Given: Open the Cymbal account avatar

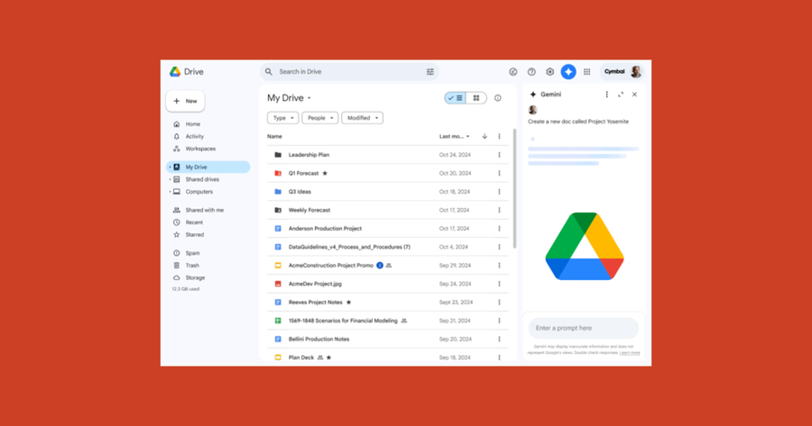Looking at the screenshot, I should [636, 72].
